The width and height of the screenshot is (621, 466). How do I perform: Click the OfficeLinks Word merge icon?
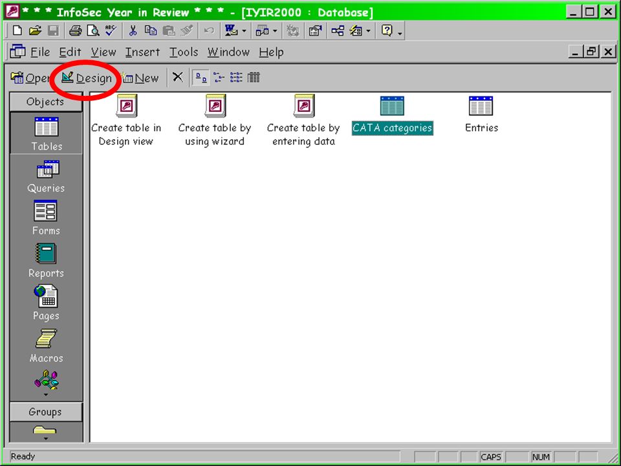click(x=231, y=30)
